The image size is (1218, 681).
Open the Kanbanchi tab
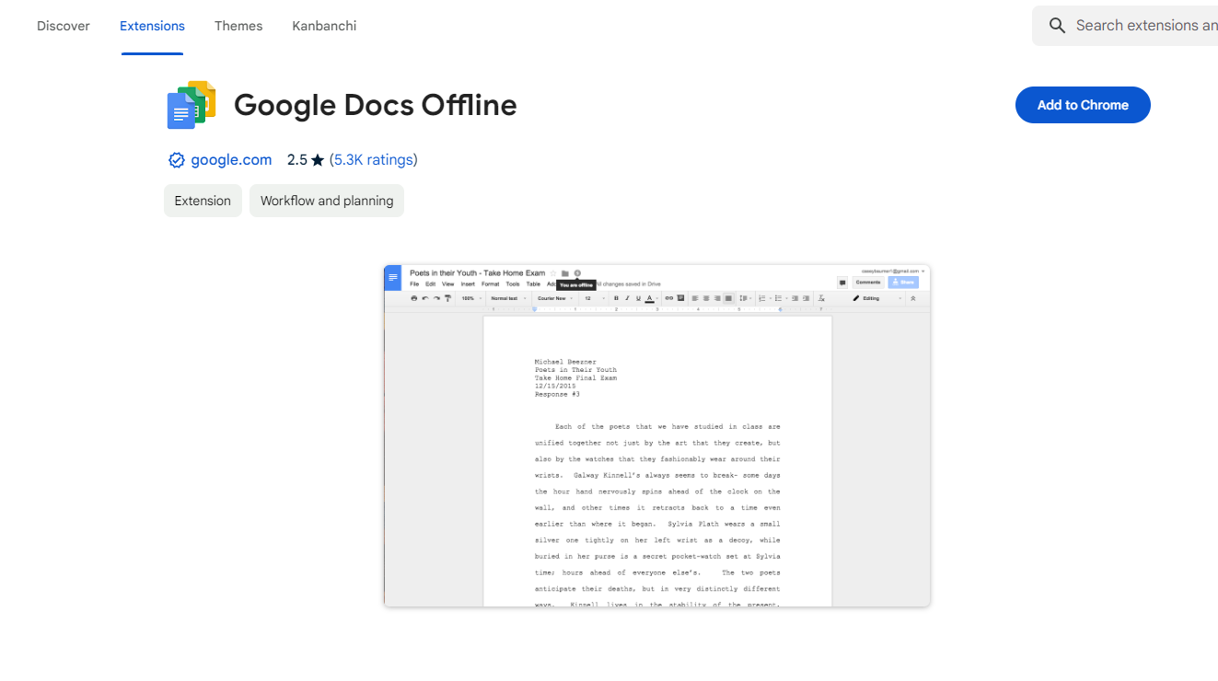point(324,26)
